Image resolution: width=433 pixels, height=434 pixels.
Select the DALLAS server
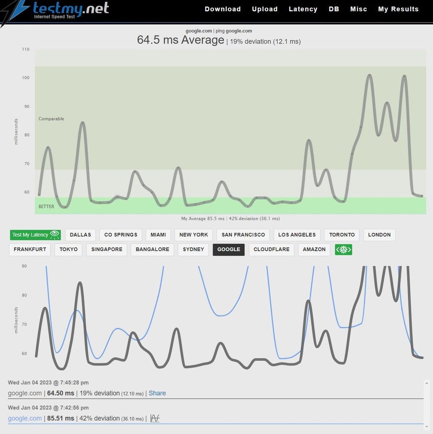[x=80, y=235]
